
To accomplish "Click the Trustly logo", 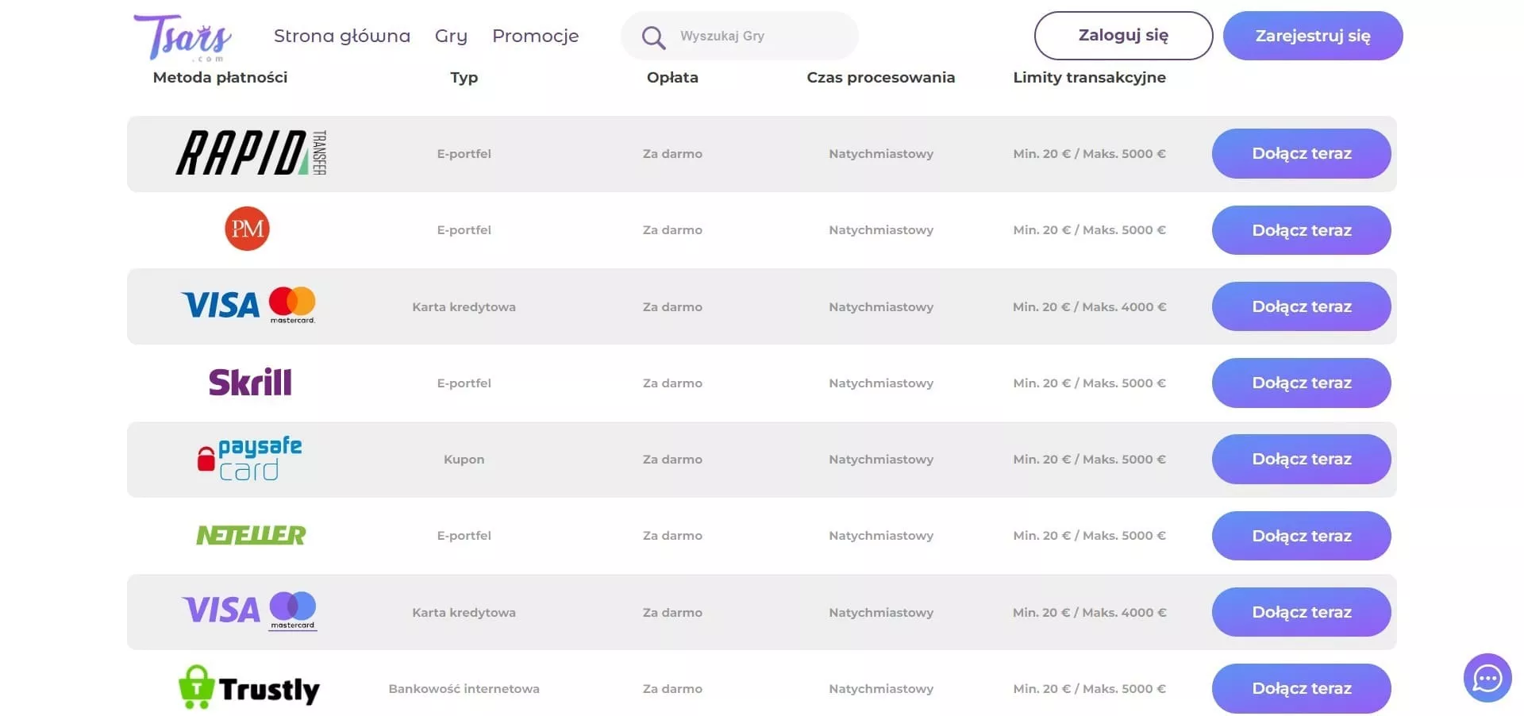I will coord(249,687).
